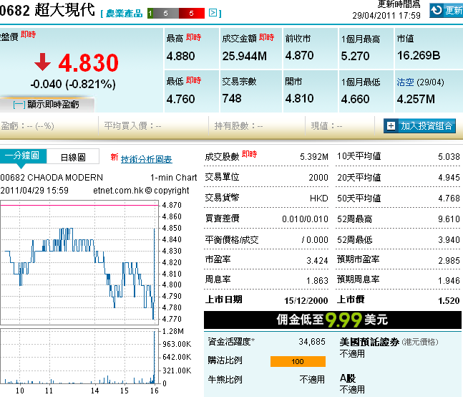Image resolution: width=463 pixels, height=397 pixels.
Task: Click the current price 4.830
Action: coord(88,62)
